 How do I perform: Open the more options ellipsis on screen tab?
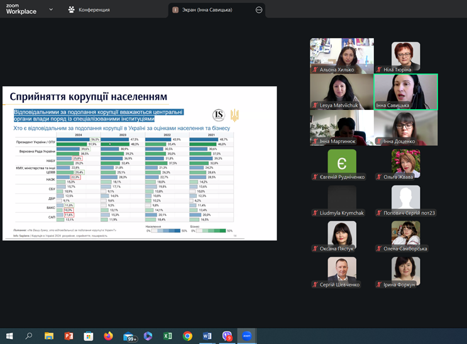(259, 10)
